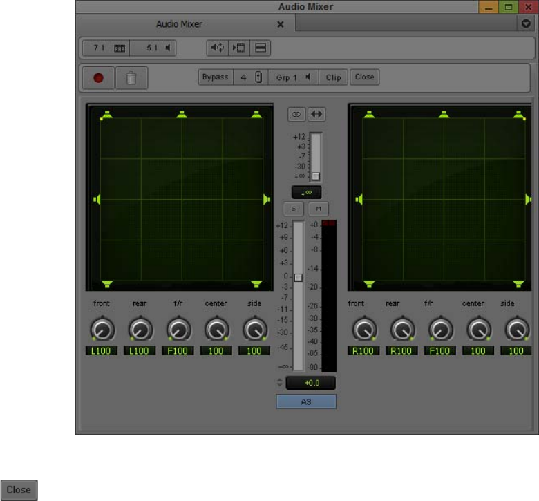
Task: Click the red record automation button
Action: (98, 77)
